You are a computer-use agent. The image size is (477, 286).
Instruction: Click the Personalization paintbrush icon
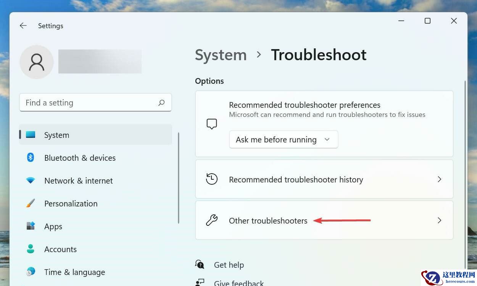(x=31, y=203)
